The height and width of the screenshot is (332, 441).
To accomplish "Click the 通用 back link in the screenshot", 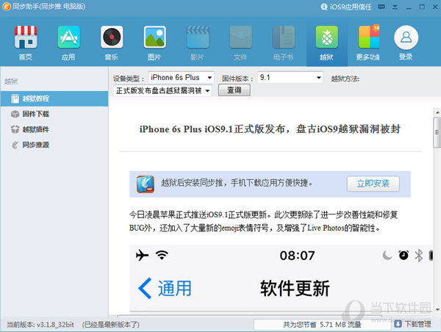I will [165, 289].
